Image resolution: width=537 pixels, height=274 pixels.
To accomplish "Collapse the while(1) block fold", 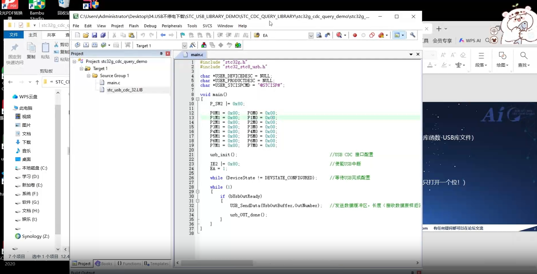I will [197, 192].
